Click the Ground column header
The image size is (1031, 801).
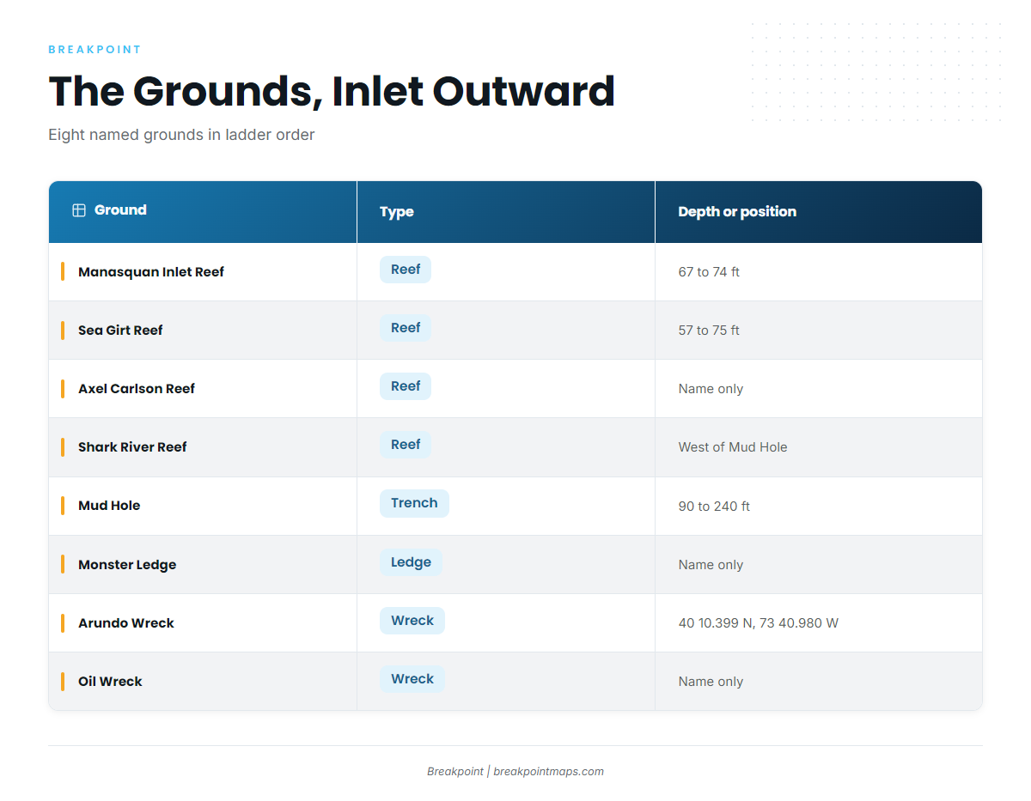pos(120,210)
